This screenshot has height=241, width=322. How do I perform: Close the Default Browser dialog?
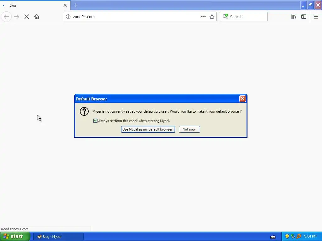242,99
